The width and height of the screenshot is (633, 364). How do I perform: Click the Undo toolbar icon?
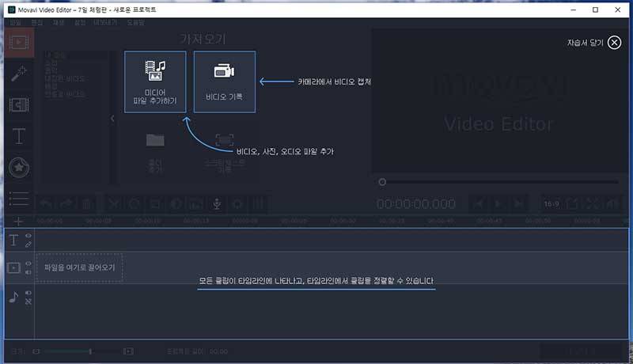coord(46,204)
